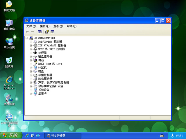Click the monitor icon beside 计算机
The height and width of the screenshot is (139, 186).
(35, 67)
